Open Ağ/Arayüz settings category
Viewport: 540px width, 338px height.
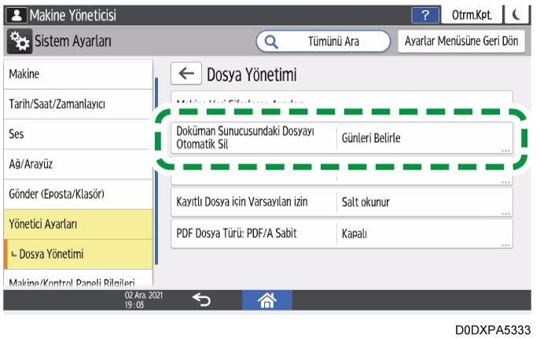coord(76,165)
